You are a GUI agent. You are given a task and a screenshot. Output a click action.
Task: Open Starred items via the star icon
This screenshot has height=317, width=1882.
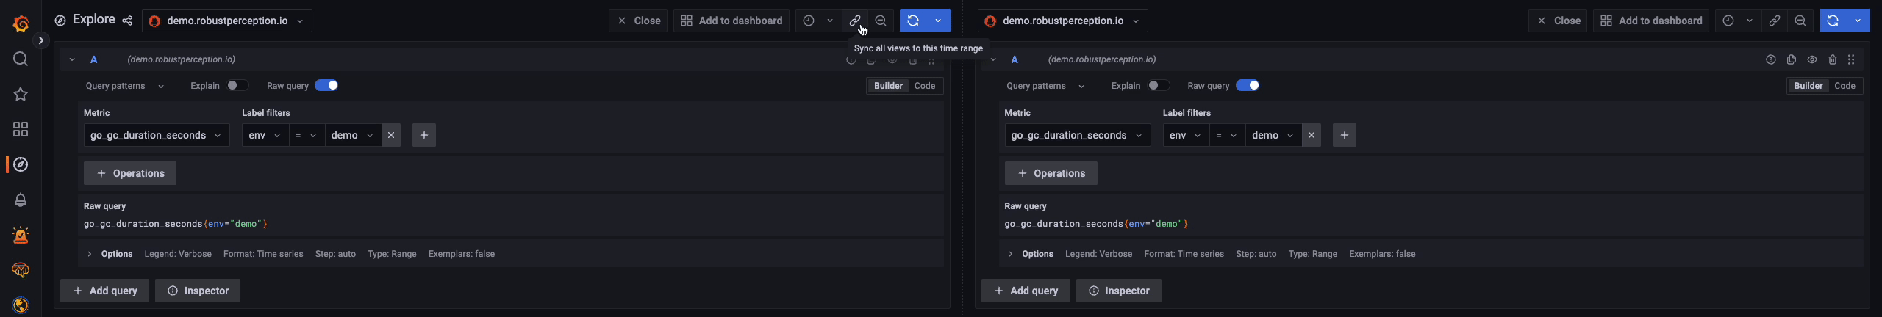pyautogui.click(x=21, y=94)
